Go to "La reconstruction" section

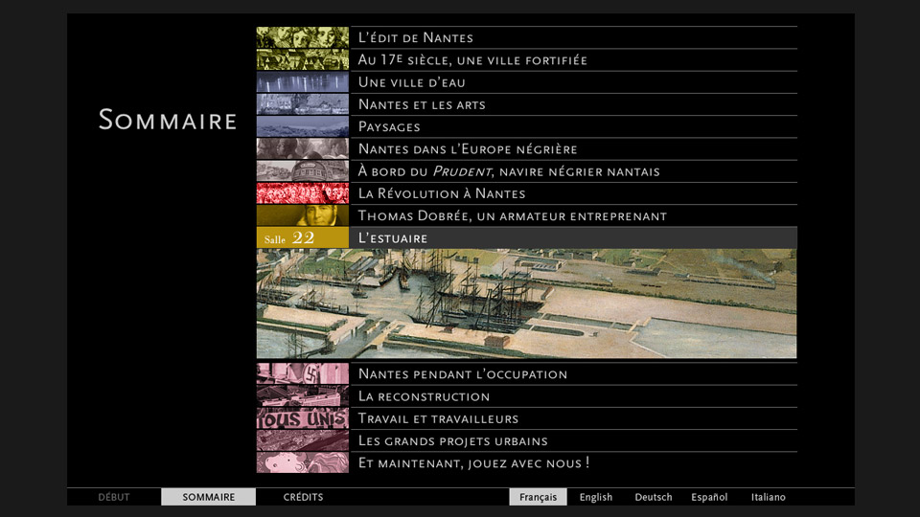[x=573, y=396]
